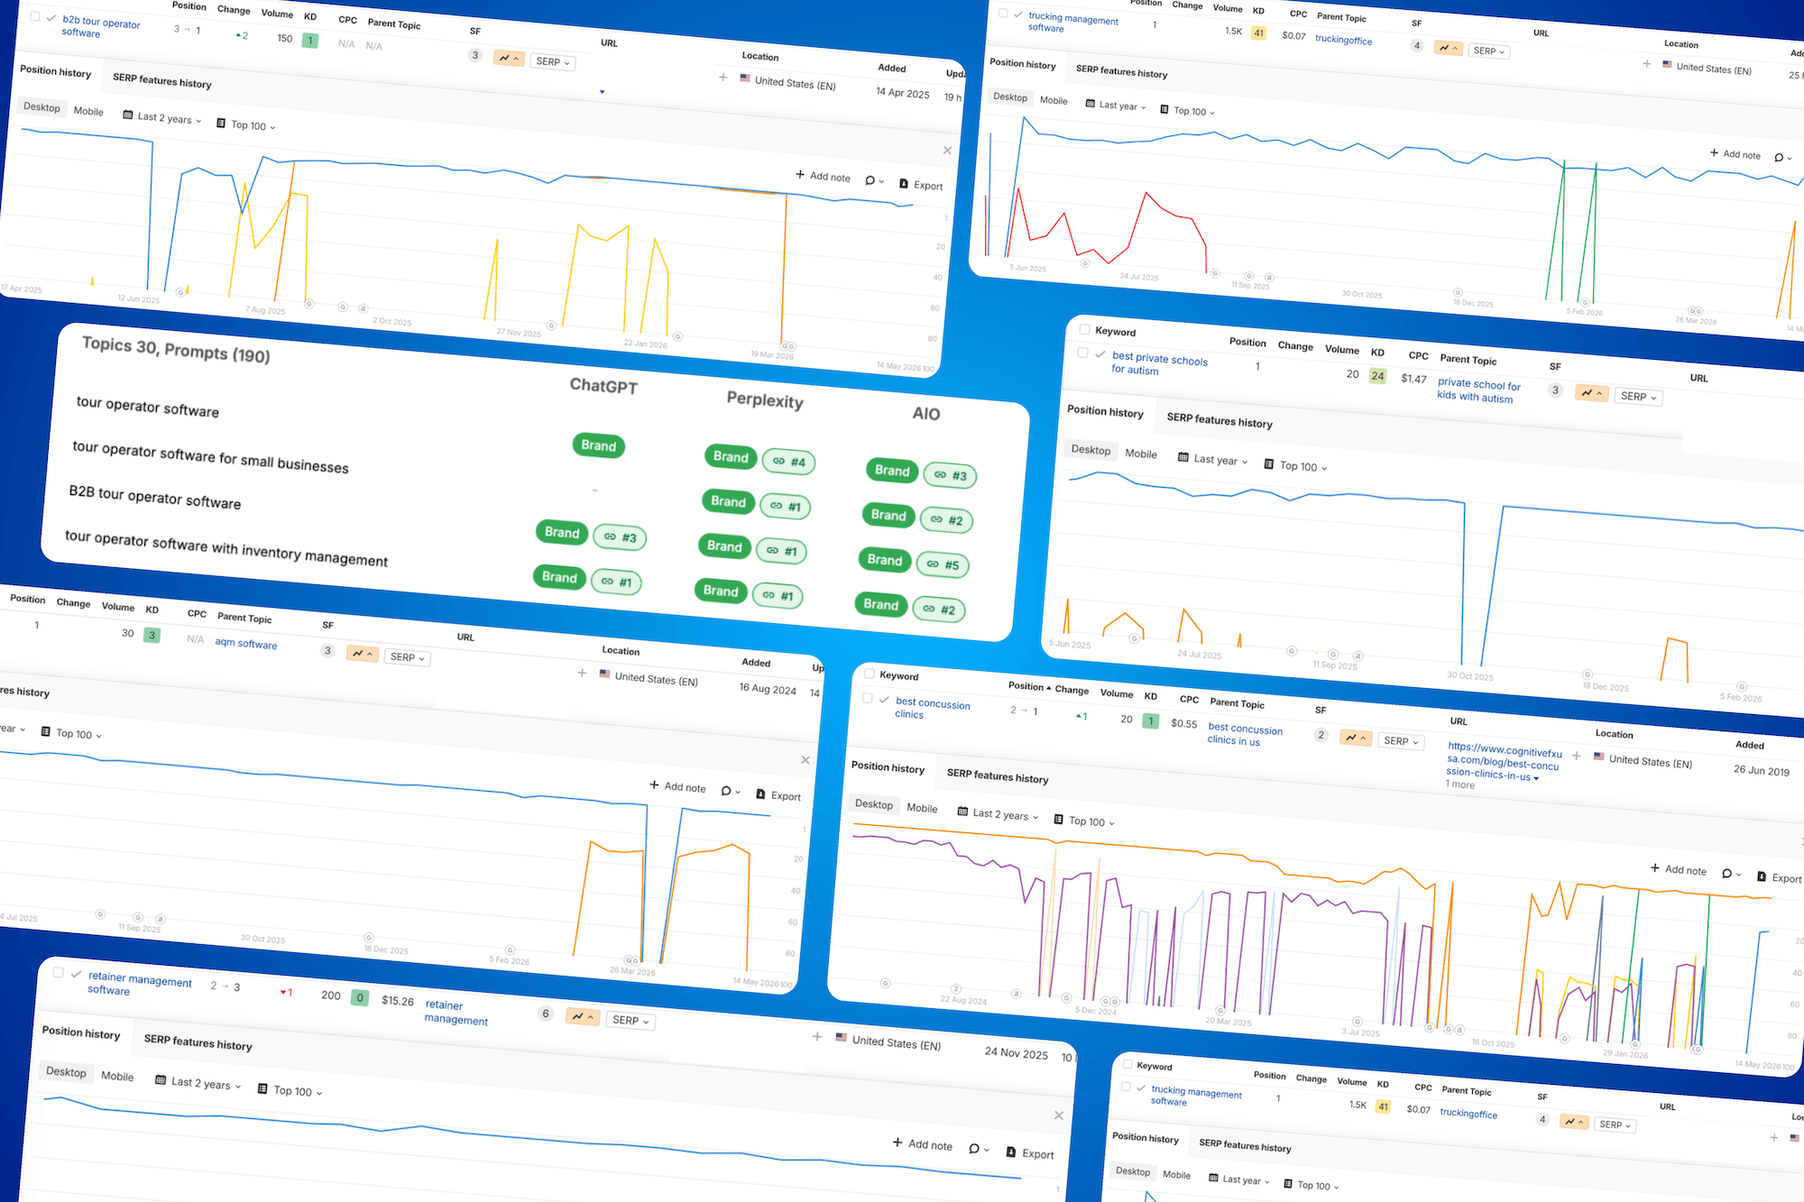
Task: Expand the '1 more' URLs under cognitivefx link
Action: [1460, 785]
